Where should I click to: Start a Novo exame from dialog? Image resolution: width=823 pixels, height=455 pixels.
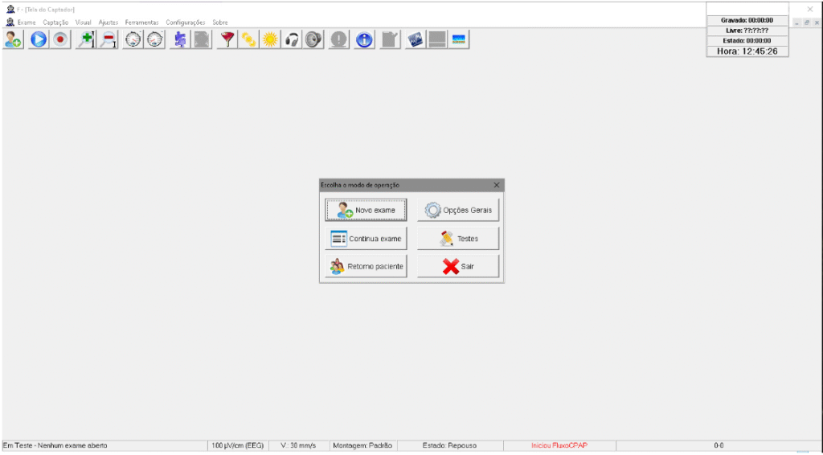[366, 210]
